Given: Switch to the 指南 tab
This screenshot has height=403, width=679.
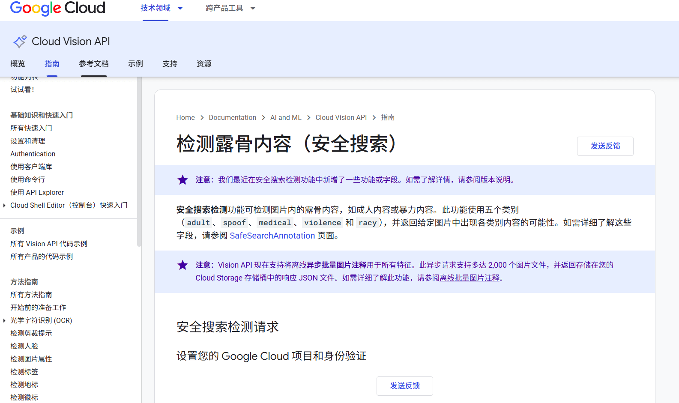Looking at the screenshot, I should pyautogui.click(x=52, y=64).
